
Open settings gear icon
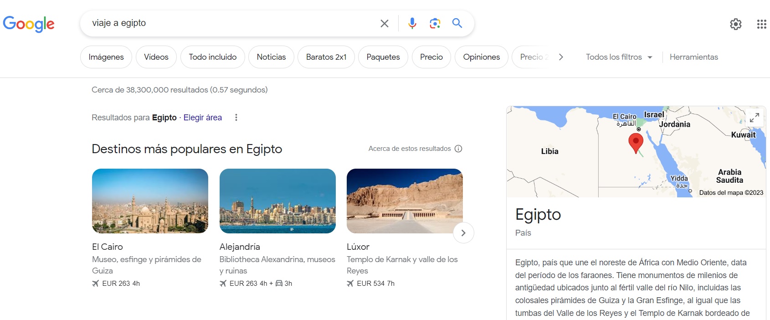[736, 24]
